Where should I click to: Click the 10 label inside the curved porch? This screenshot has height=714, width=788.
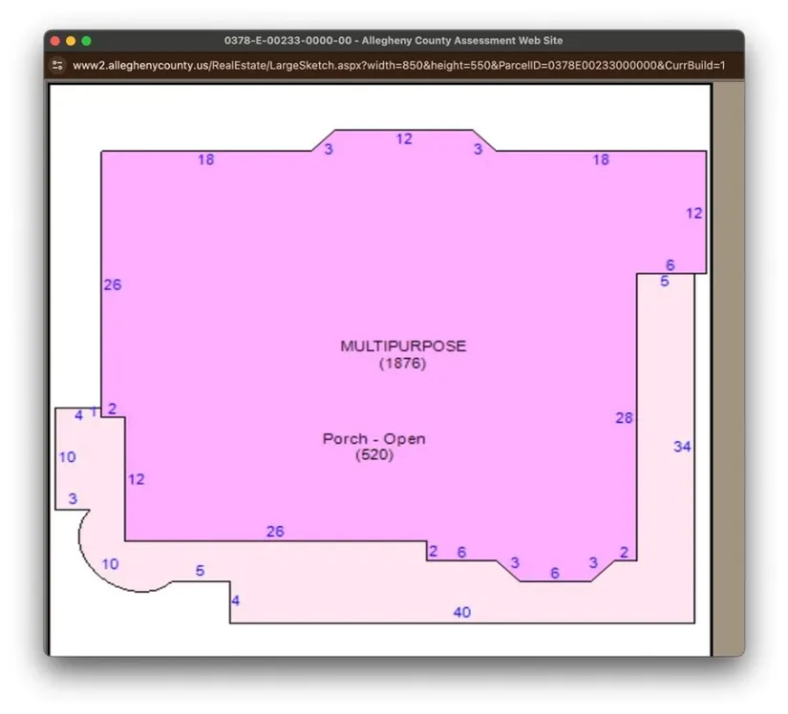point(110,564)
